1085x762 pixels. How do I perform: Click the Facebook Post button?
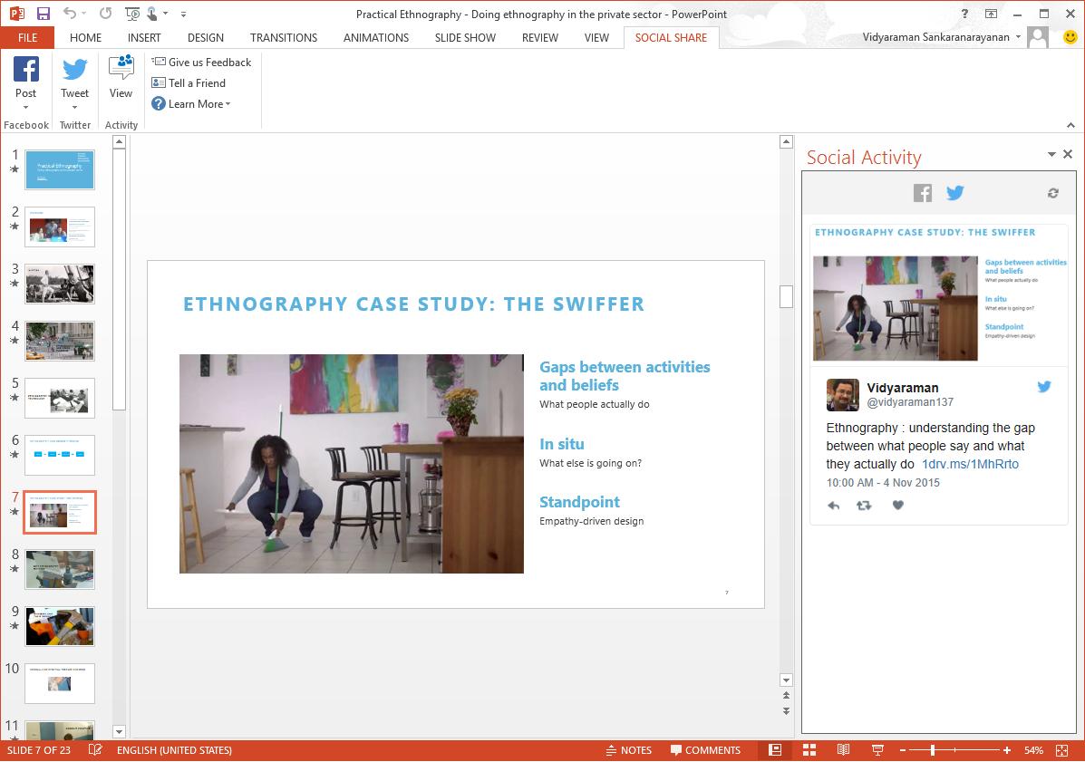click(x=25, y=83)
